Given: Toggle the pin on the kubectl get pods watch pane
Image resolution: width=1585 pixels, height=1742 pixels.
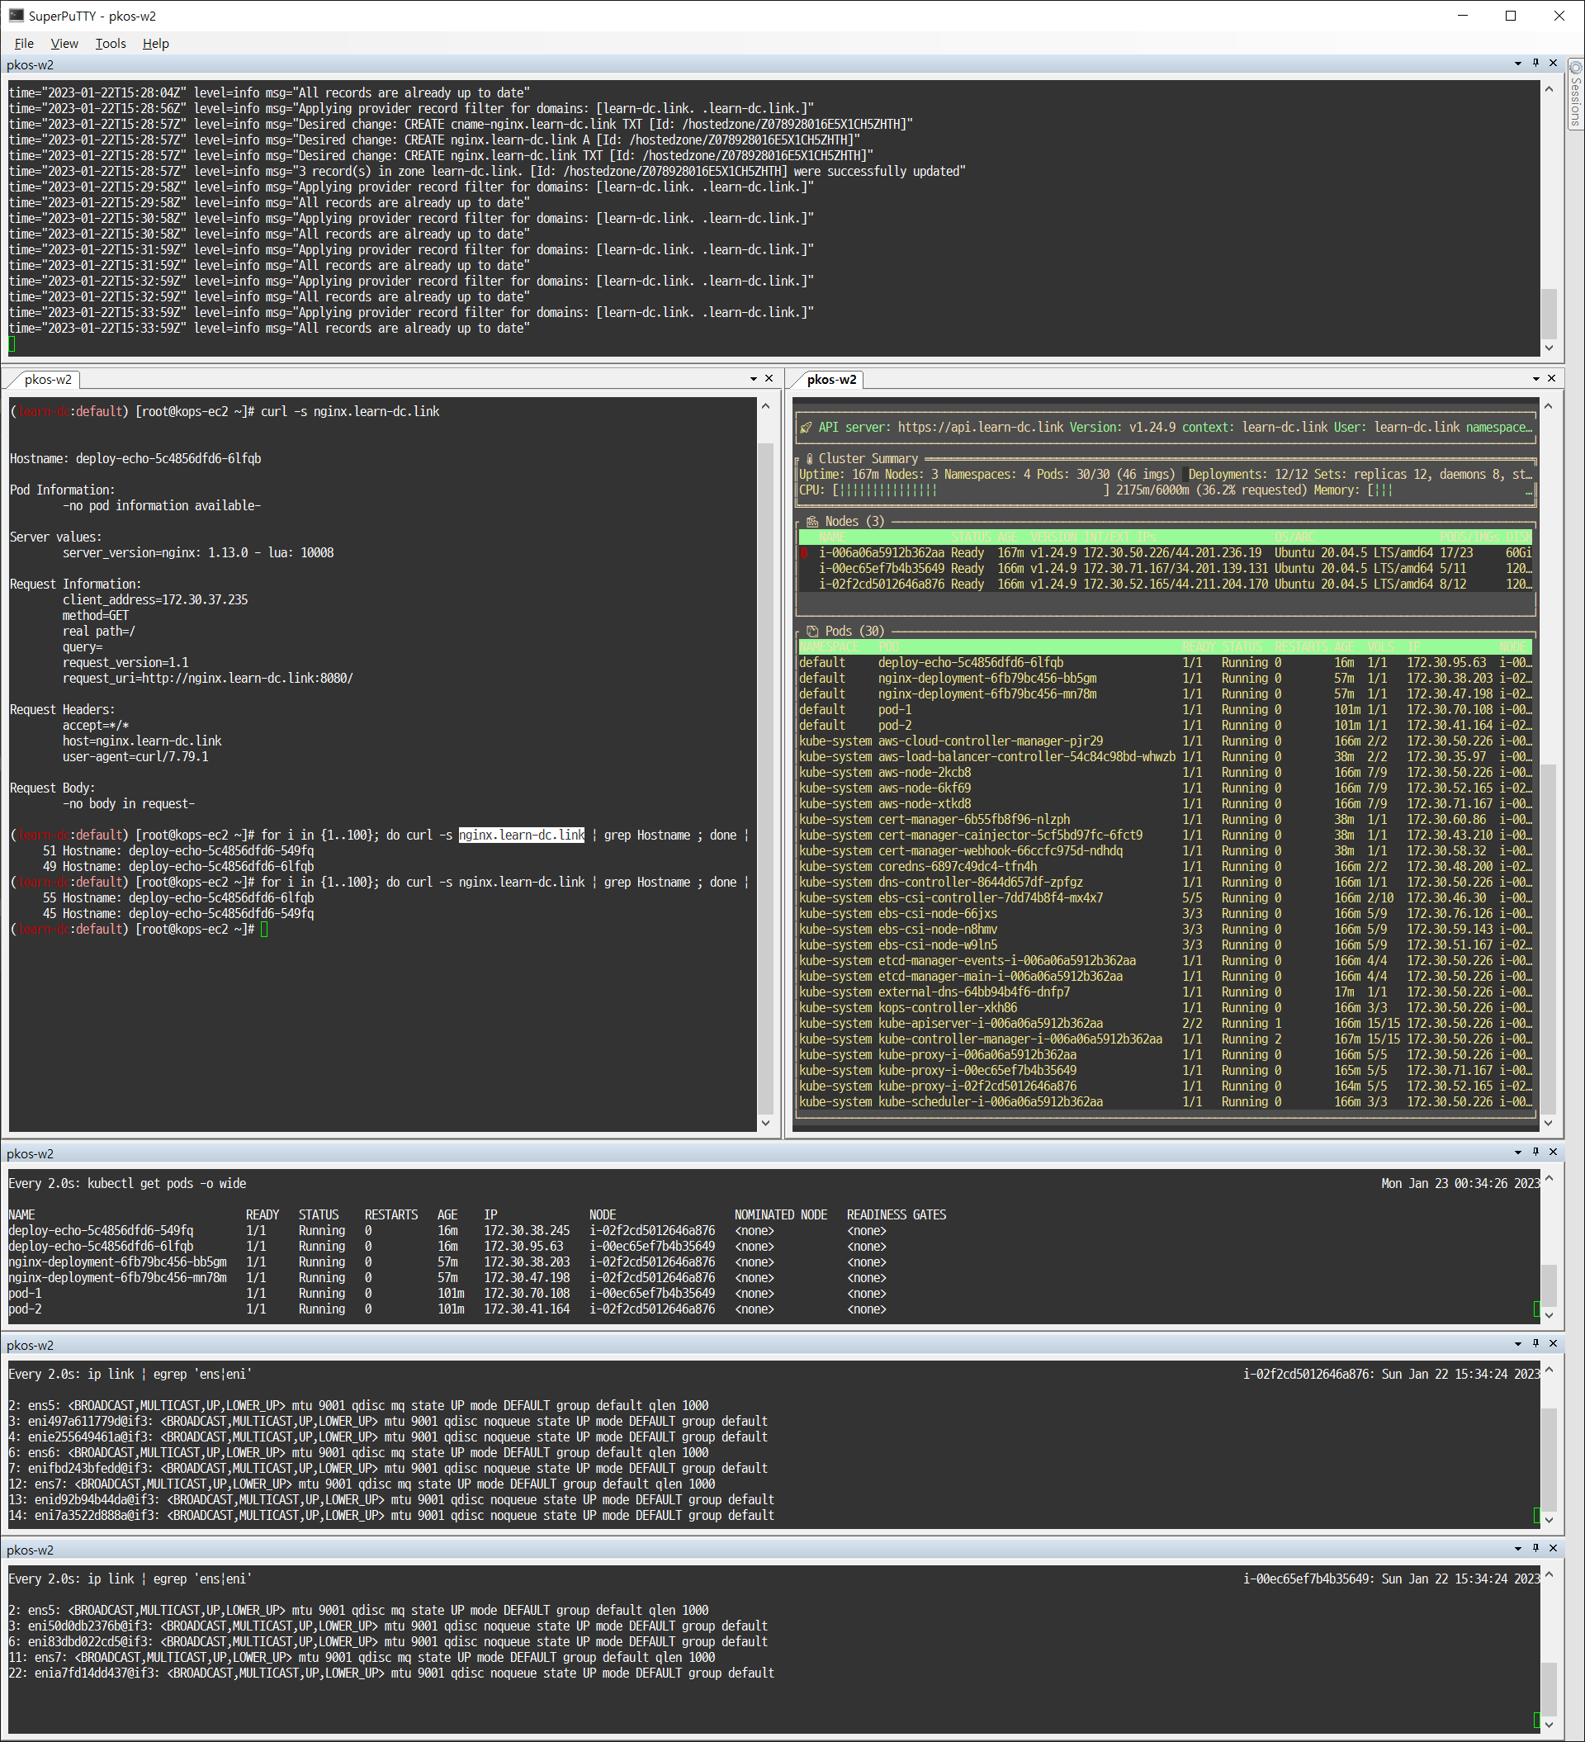Looking at the screenshot, I should (x=1535, y=1153).
